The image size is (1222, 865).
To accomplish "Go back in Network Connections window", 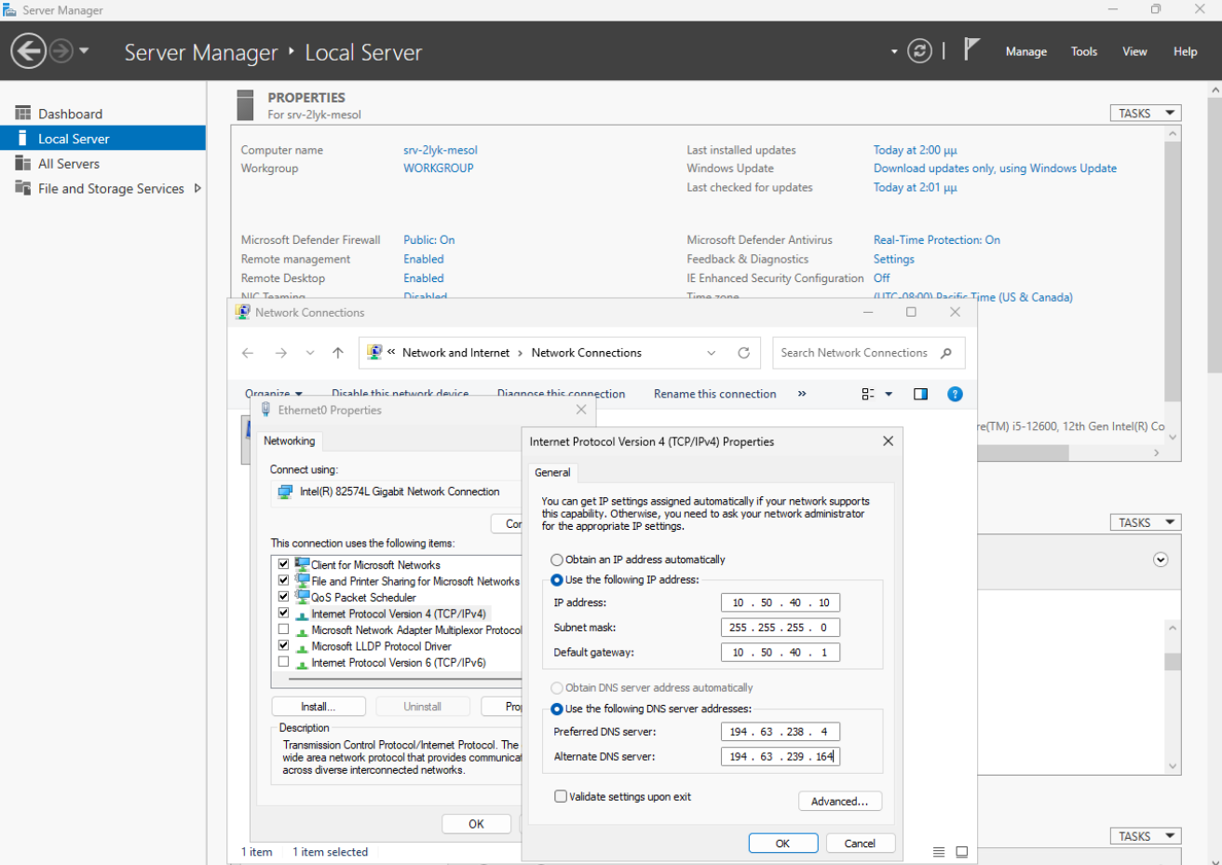I will (248, 353).
